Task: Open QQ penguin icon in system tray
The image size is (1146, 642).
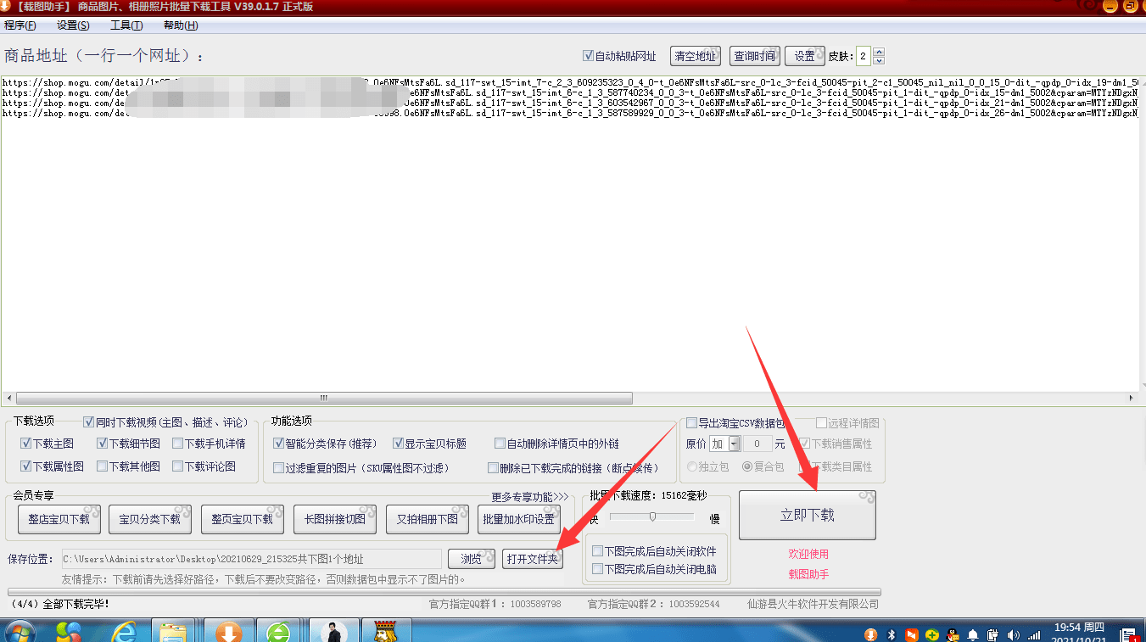Action: click(x=953, y=634)
